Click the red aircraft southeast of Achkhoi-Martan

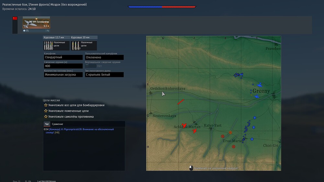point(194,131)
